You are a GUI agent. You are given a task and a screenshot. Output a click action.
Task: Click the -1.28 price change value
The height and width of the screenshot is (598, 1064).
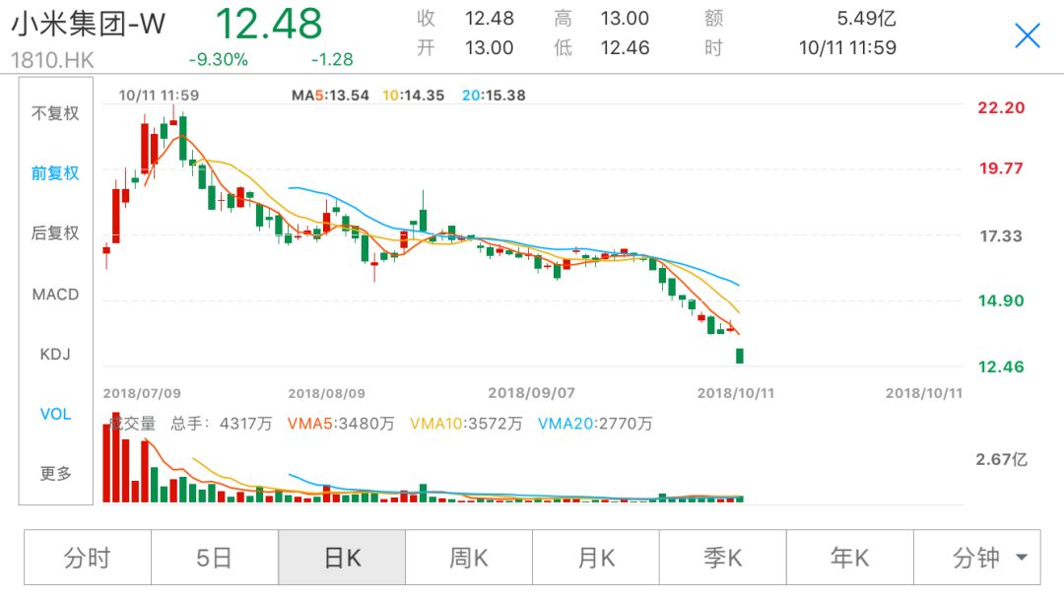[x=332, y=60]
